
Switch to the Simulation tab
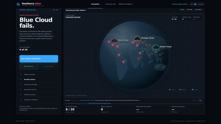95,4
